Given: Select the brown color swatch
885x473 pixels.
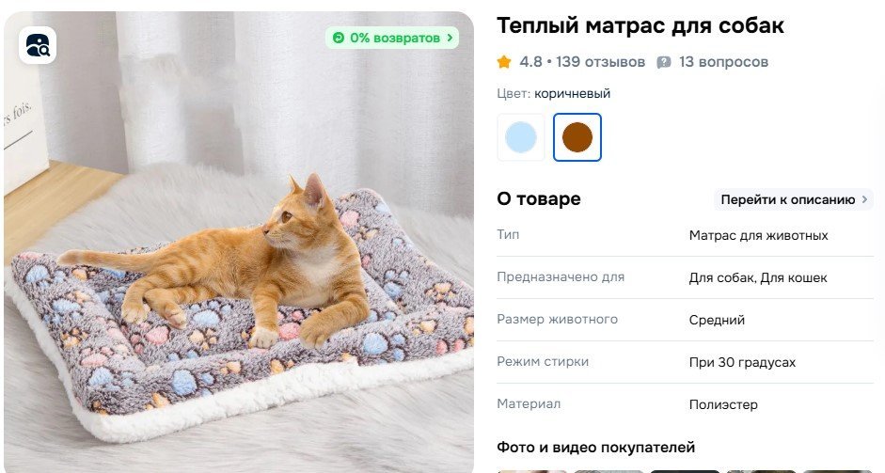Looking at the screenshot, I should (x=577, y=137).
